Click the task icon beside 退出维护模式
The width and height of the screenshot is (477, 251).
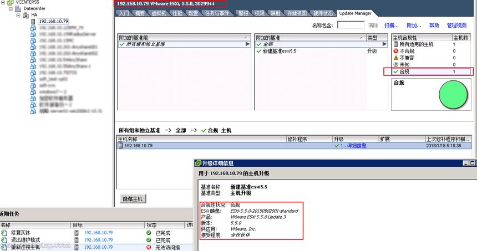click(4, 240)
